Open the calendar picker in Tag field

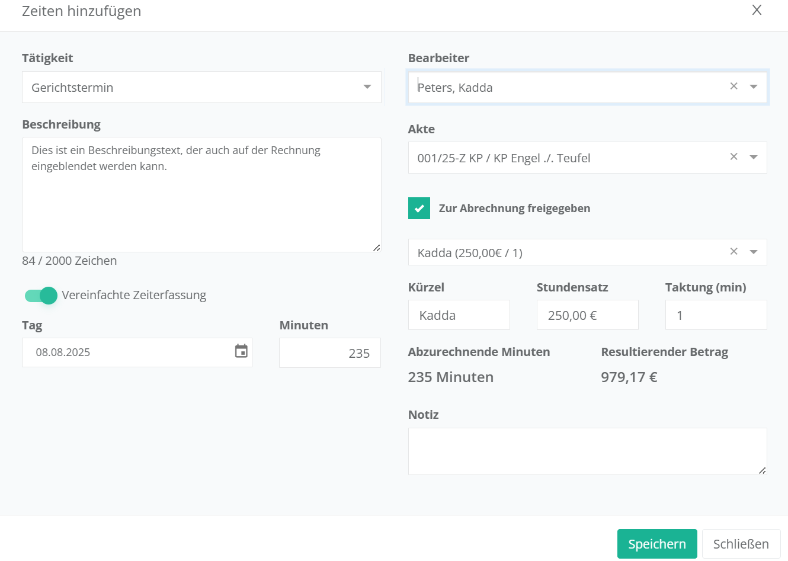click(241, 351)
